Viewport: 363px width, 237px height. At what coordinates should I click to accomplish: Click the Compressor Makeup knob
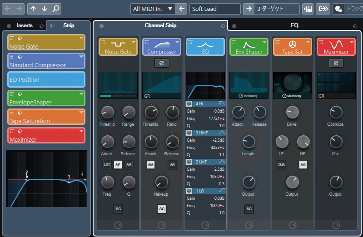click(x=161, y=182)
